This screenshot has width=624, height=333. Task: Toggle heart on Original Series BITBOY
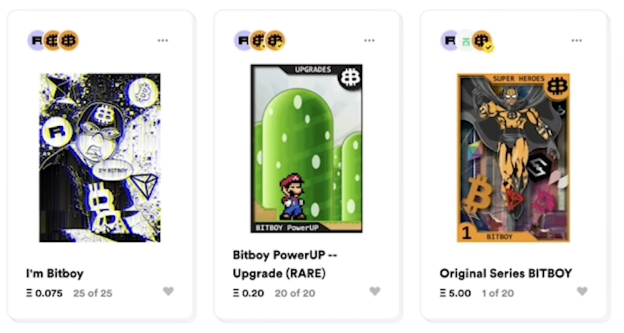[582, 291]
